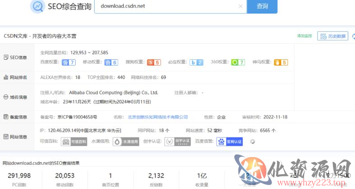The height and width of the screenshot is (189, 355).
Task: Clear the search box with X
Action: (x=241, y=6)
